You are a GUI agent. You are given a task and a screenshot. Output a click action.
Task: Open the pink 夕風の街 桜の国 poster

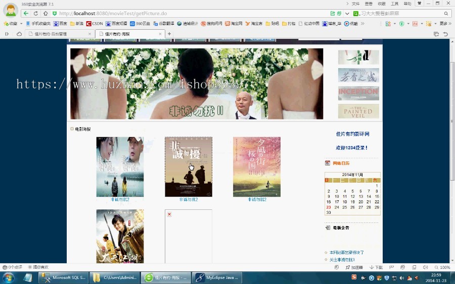pyautogui.click(x=257, y=167)
